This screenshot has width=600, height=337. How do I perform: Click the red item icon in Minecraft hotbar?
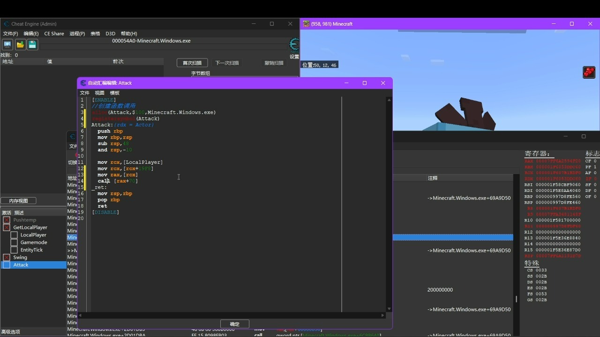(x=589, y=72)
